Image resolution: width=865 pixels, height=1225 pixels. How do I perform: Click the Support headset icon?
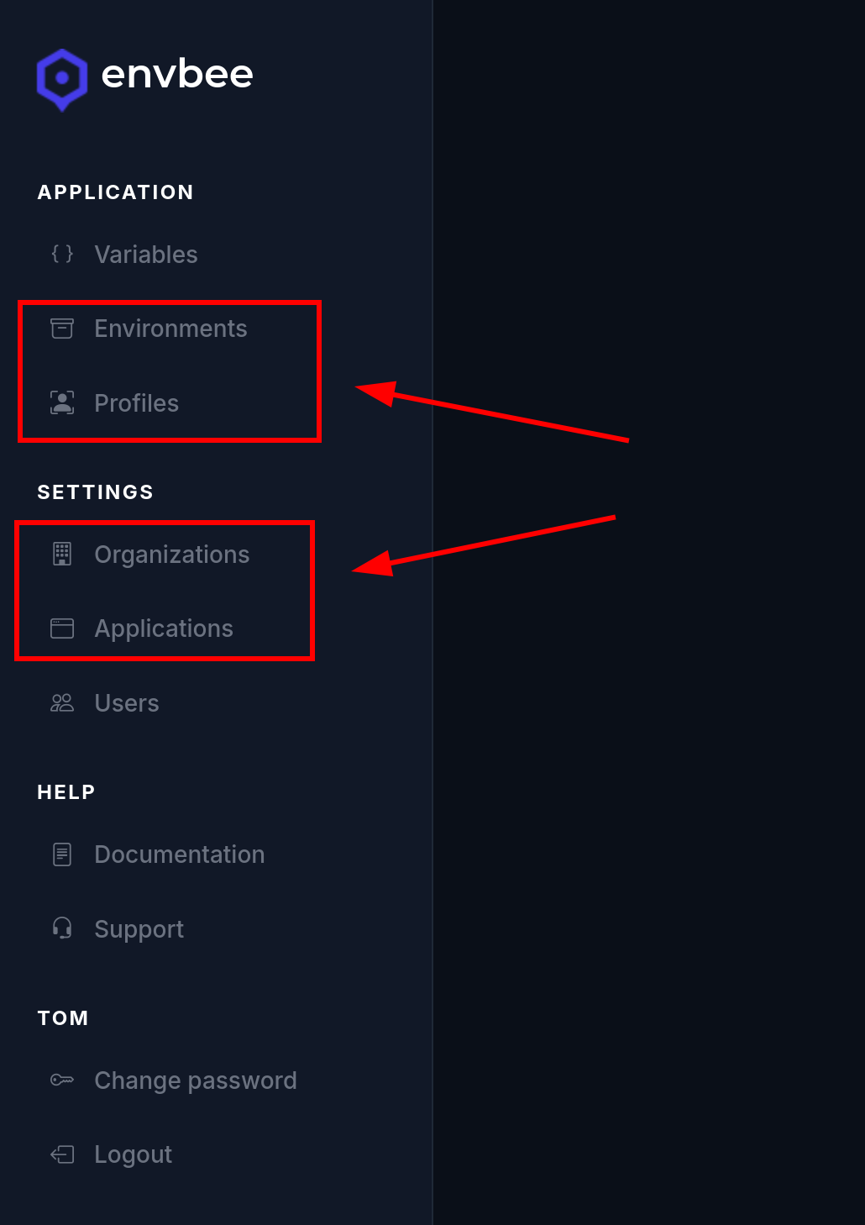[62, 928]
